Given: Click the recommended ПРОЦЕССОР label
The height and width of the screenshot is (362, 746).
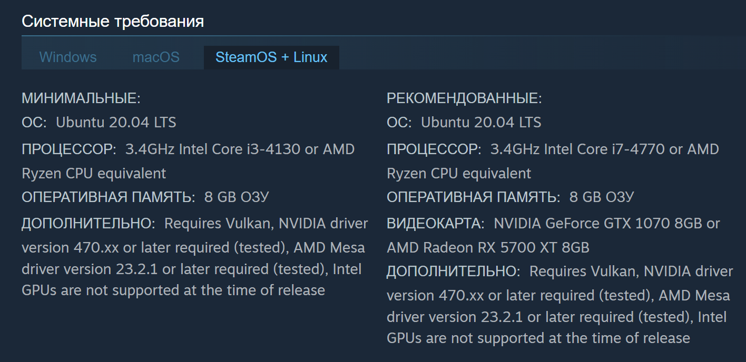Looking at the screenshot, I should (434, 149).
